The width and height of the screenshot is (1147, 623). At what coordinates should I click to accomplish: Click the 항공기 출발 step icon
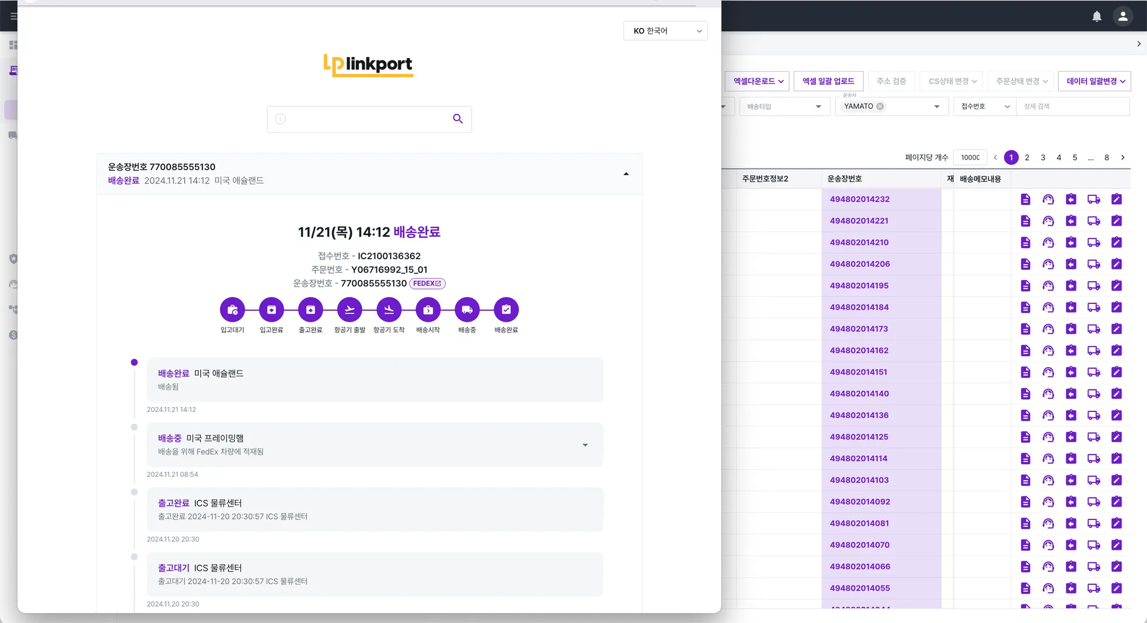(349, 310)
